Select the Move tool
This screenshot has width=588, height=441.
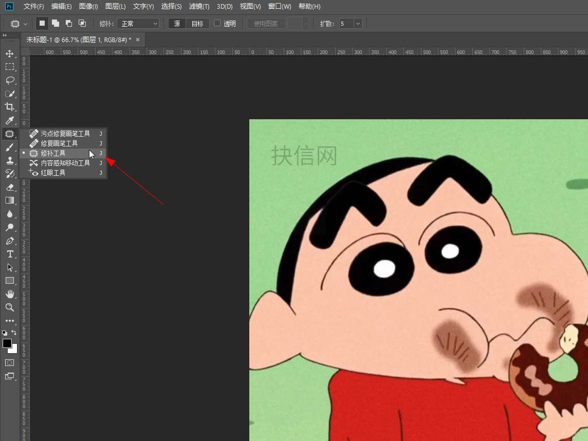pos(10,53)
